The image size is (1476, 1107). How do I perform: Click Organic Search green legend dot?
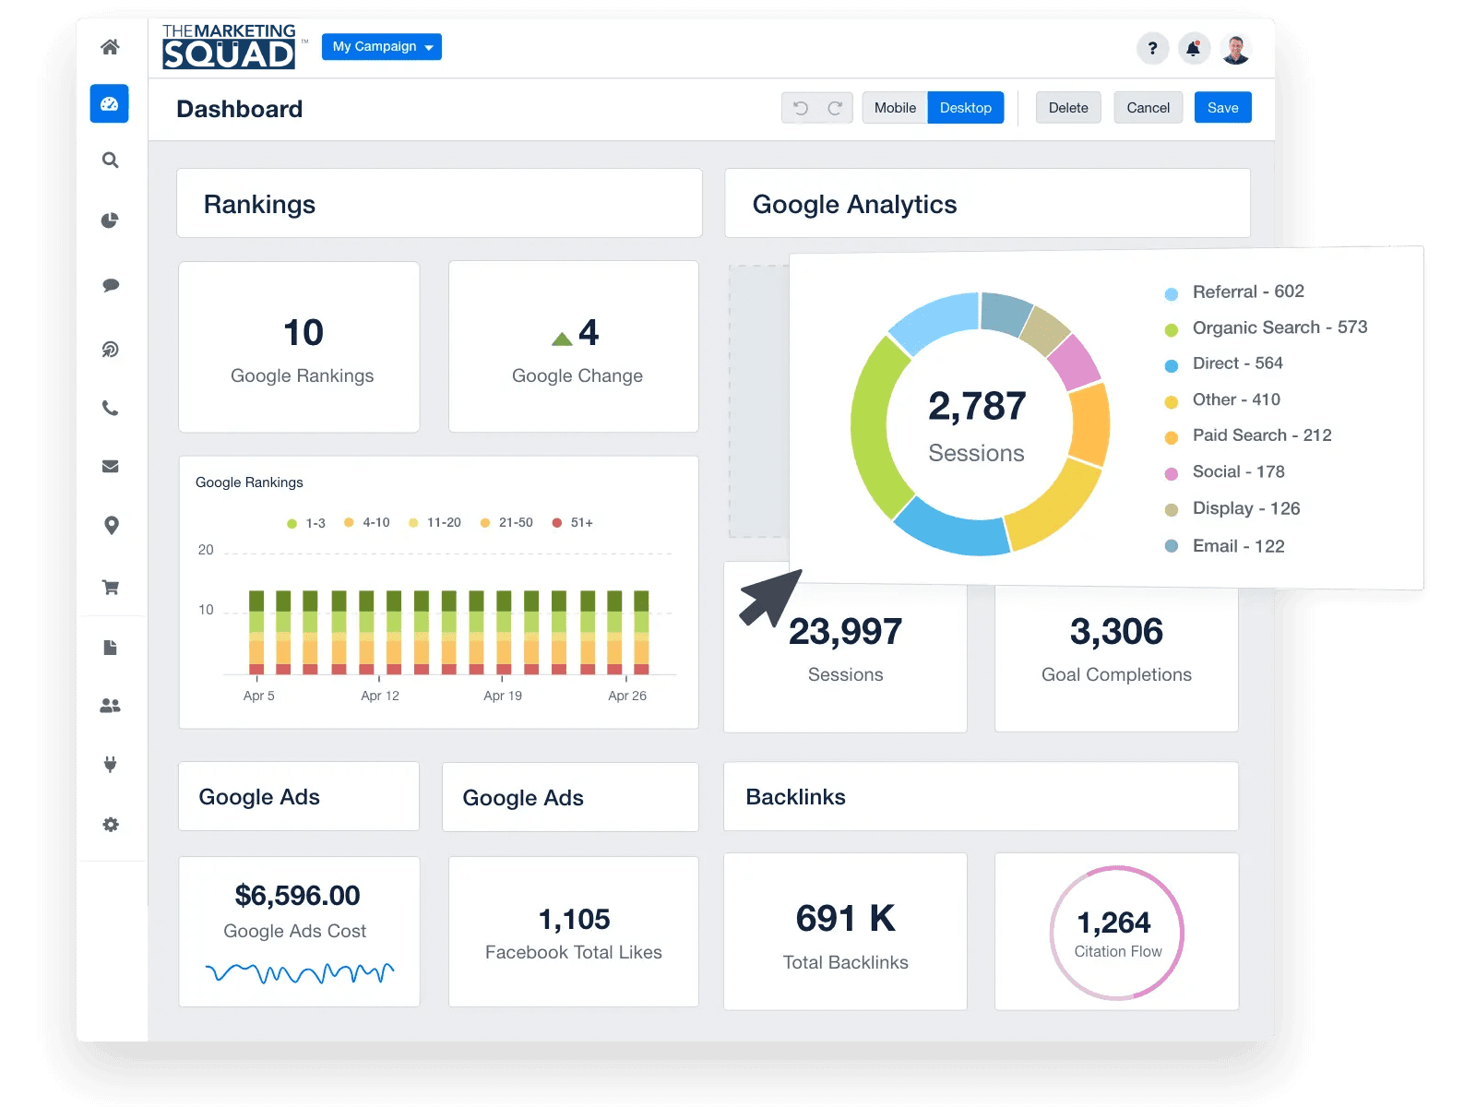(1172, 329)
